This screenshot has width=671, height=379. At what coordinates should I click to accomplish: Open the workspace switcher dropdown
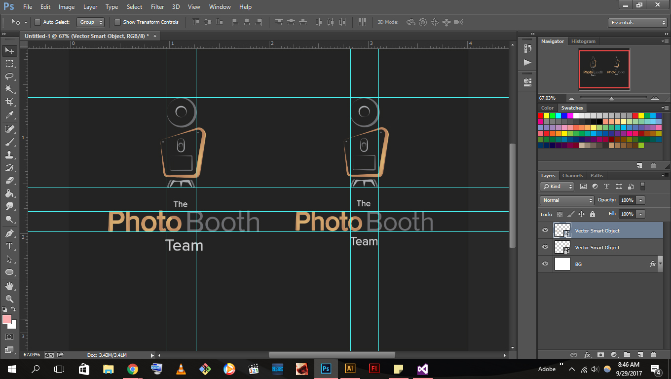pyautogui.click(x=637, y=22)
